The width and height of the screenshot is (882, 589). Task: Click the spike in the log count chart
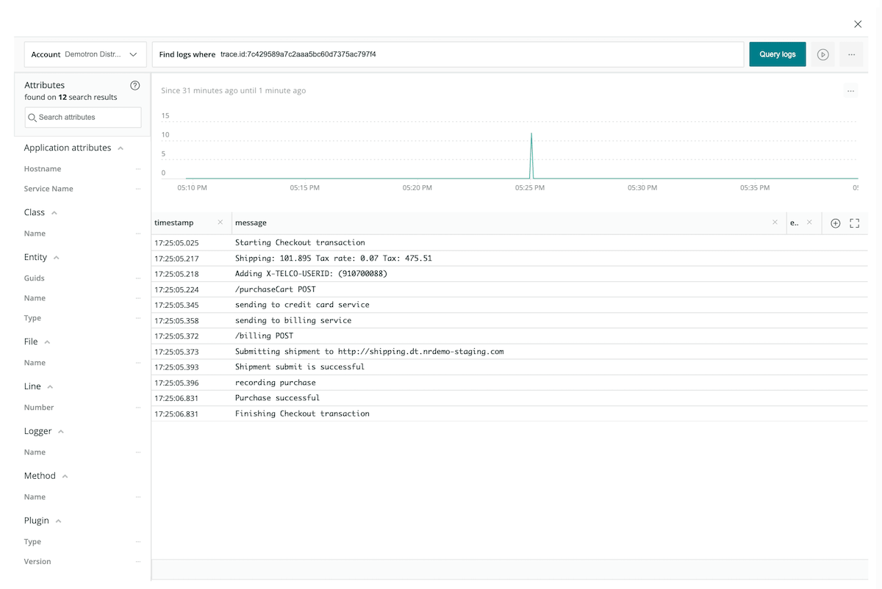[x=531, y=155]
